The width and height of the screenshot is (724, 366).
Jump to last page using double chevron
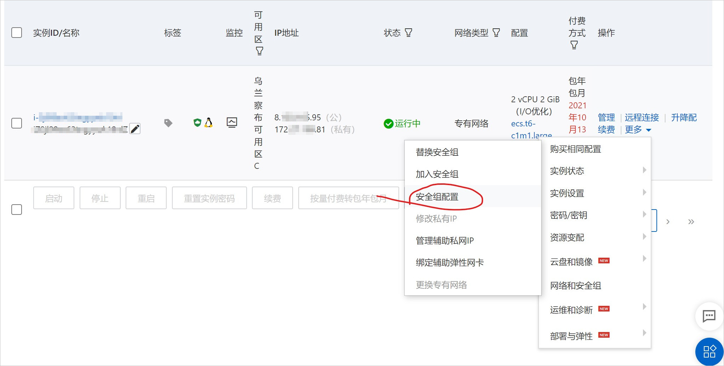[x=691, y=222]
